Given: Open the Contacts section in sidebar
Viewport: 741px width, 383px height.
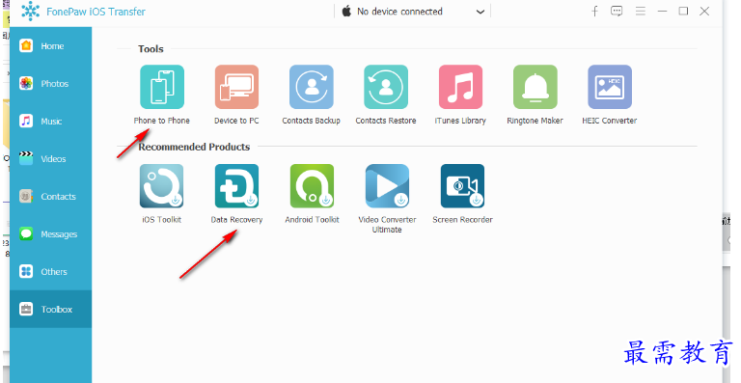Looking at the screenshot, I should [x=50, y=197].
